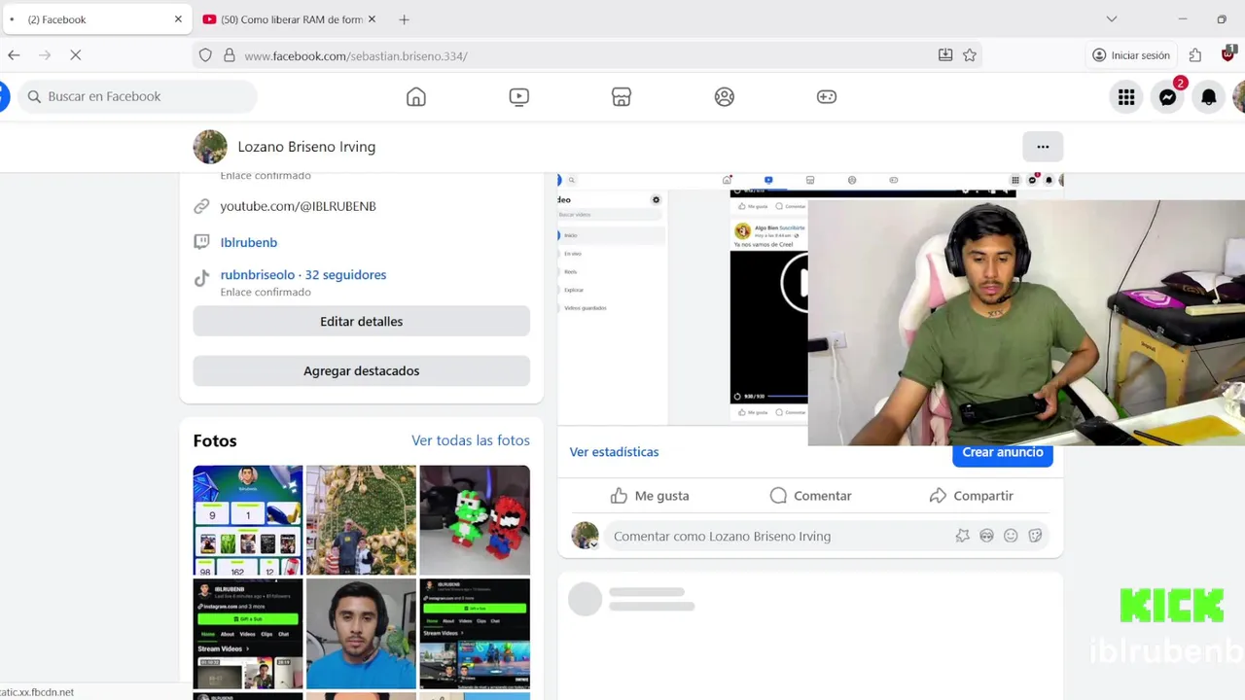
Task: Open the Groups icon in top navigation
Action: click(725, 96)
